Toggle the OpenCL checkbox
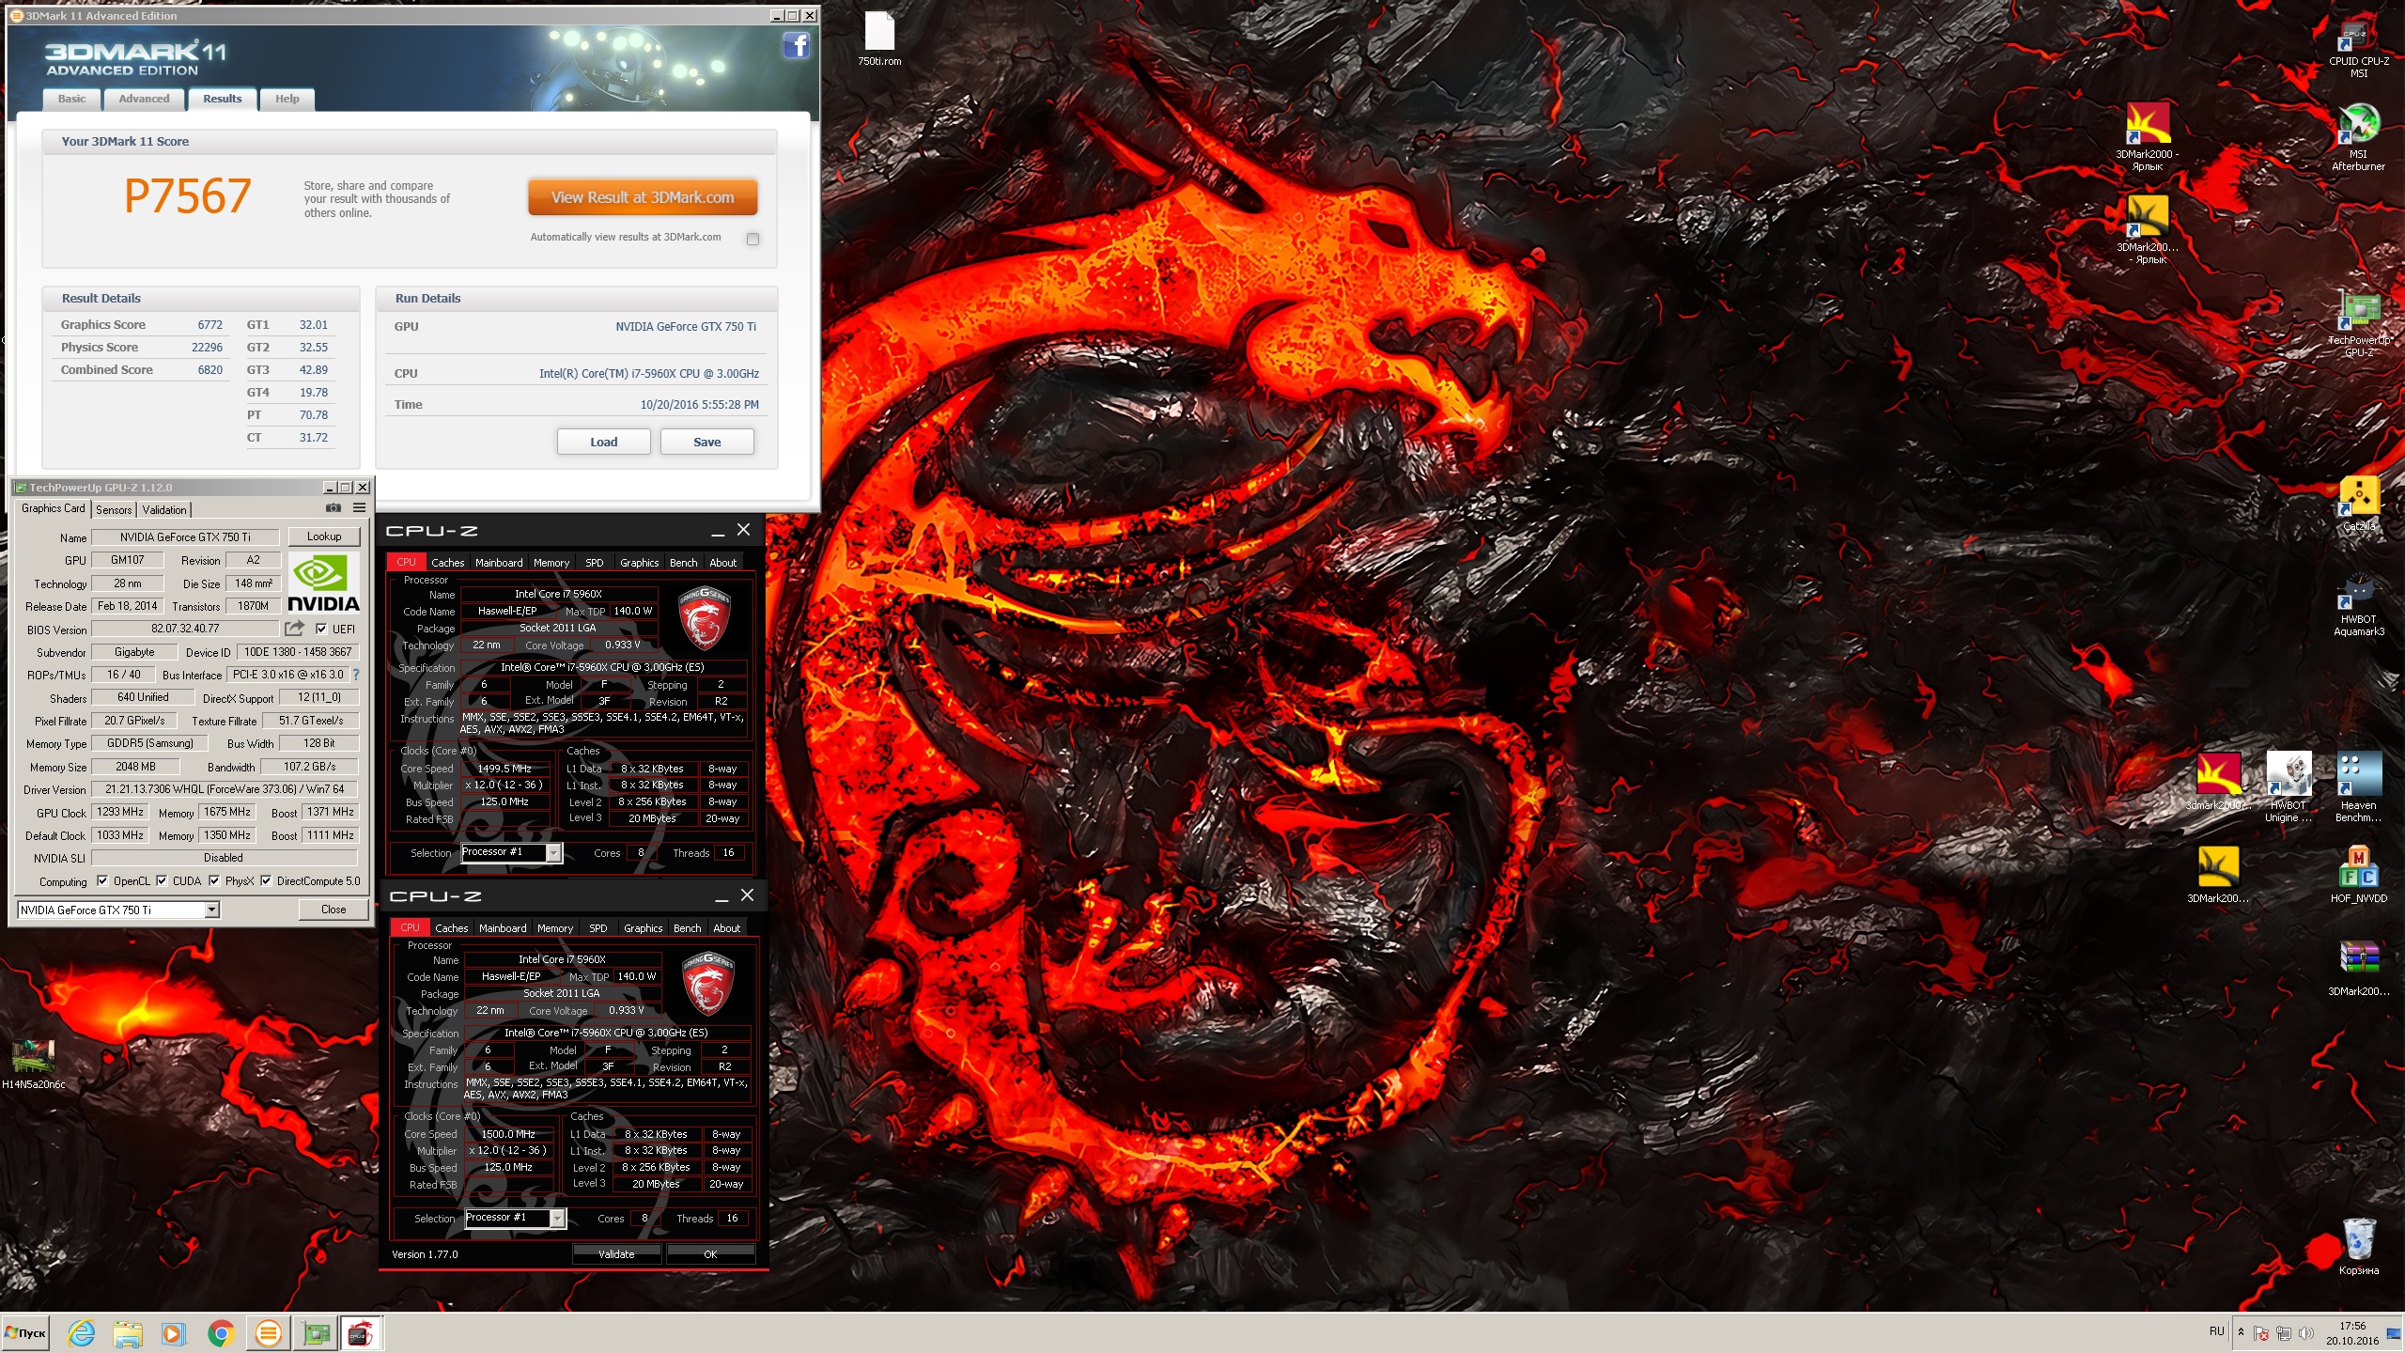This screenshot has width=2405, height=1353. tap(102, 880)
